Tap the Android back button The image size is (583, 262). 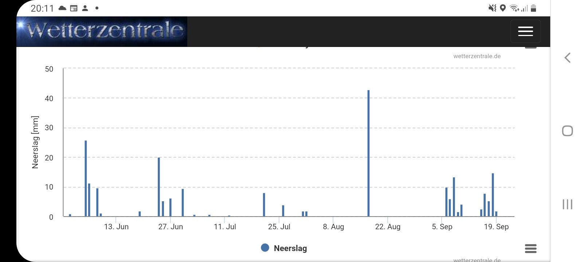tap(567, 57)
